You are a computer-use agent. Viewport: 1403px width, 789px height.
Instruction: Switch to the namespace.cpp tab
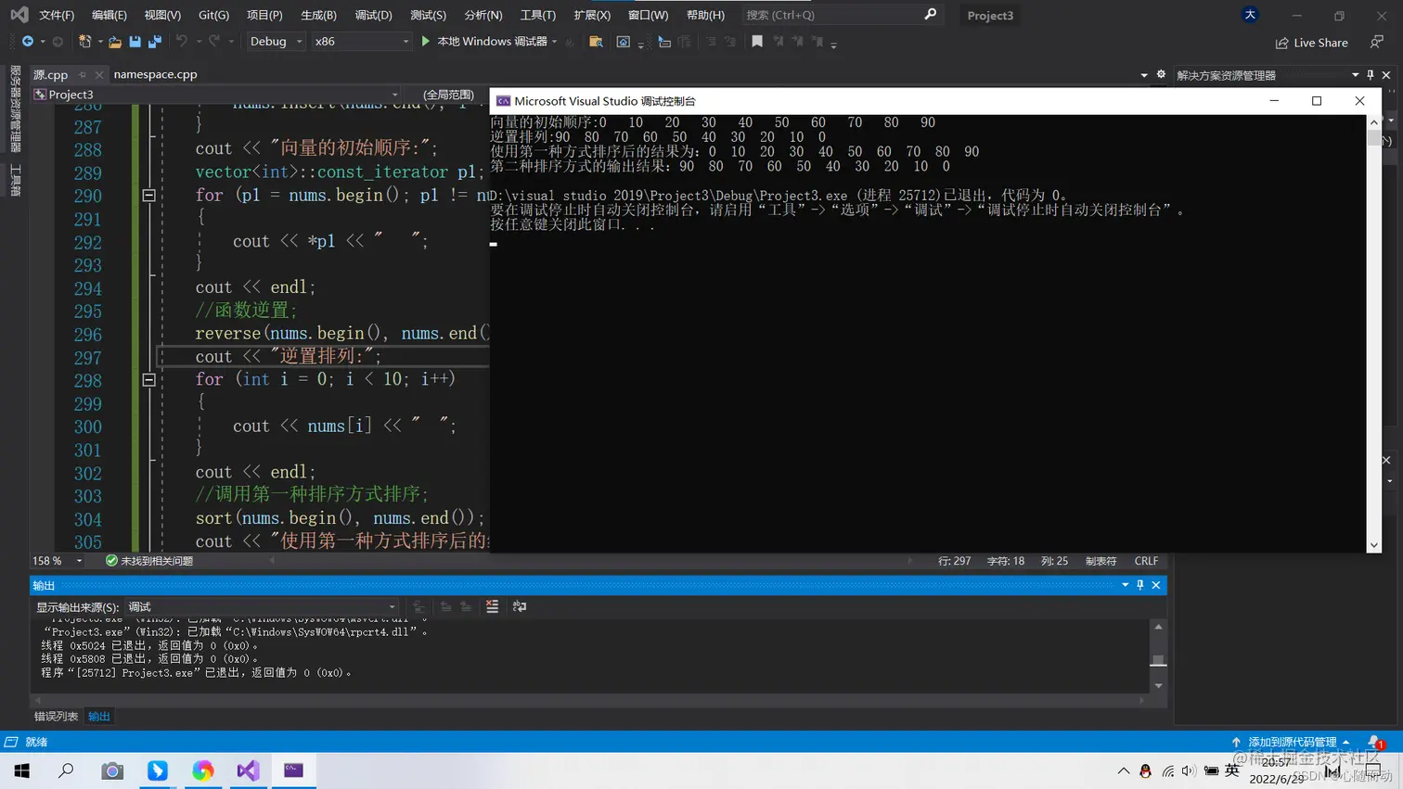[155, 75]
